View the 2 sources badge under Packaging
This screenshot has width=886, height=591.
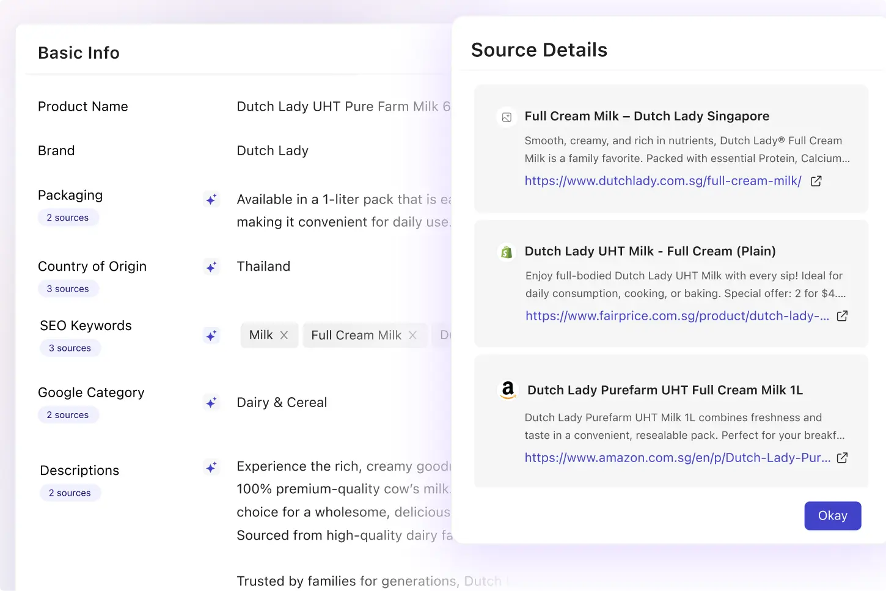tap(68, 218)
